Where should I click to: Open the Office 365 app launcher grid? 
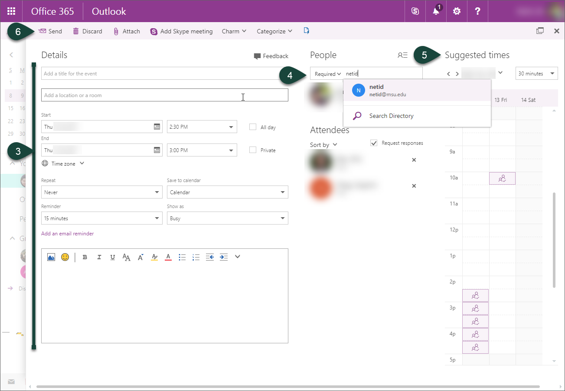(x=11, y=11)
